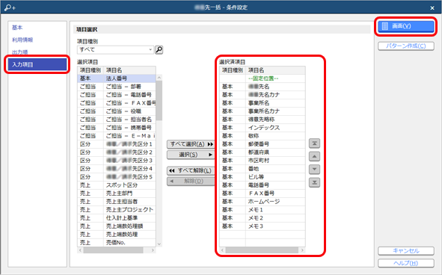The image size is (442, 275).
Task: Click 選択(S) button
Action: click(x=191, y=155)
